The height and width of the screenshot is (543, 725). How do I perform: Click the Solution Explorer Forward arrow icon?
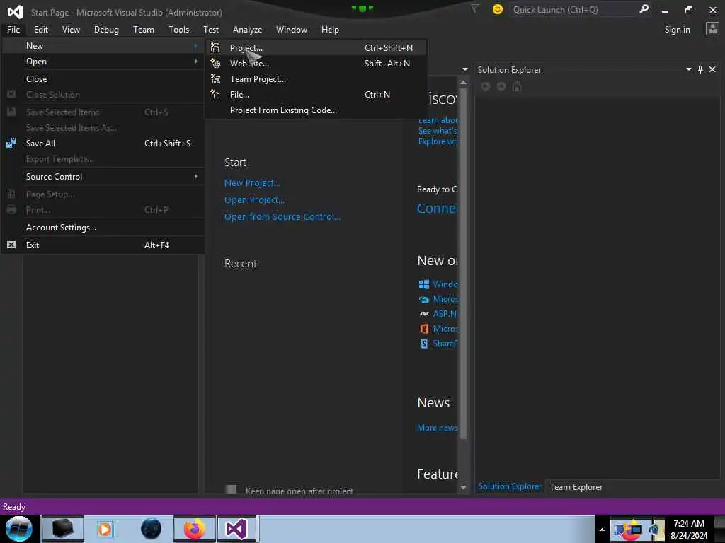(501, 86)
